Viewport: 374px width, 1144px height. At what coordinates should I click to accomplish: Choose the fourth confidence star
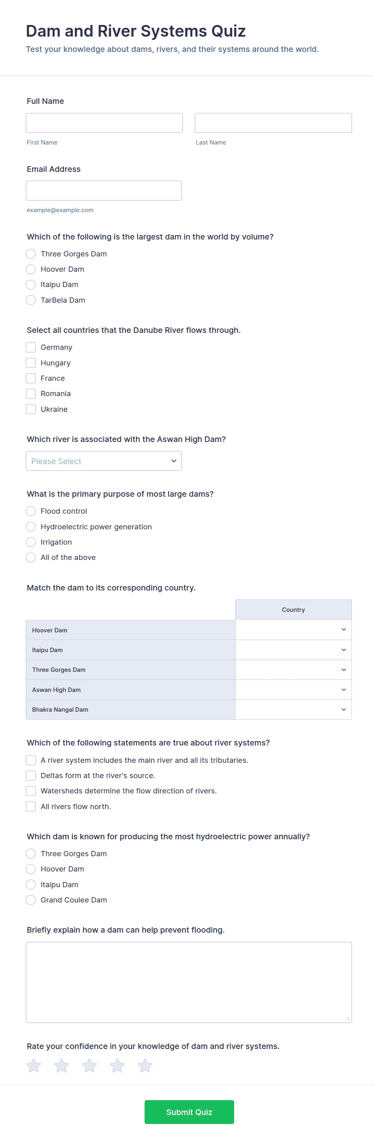[x=117, y=1066]
